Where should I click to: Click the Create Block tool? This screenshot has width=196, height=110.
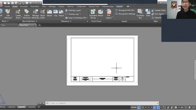(x=18, y=14)
